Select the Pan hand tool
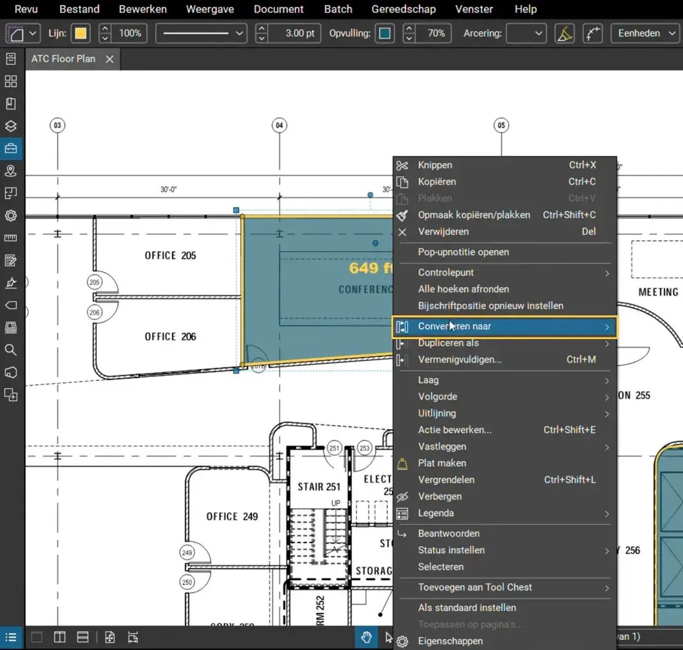Screen dimensions: 683x650 click(366, 637)
